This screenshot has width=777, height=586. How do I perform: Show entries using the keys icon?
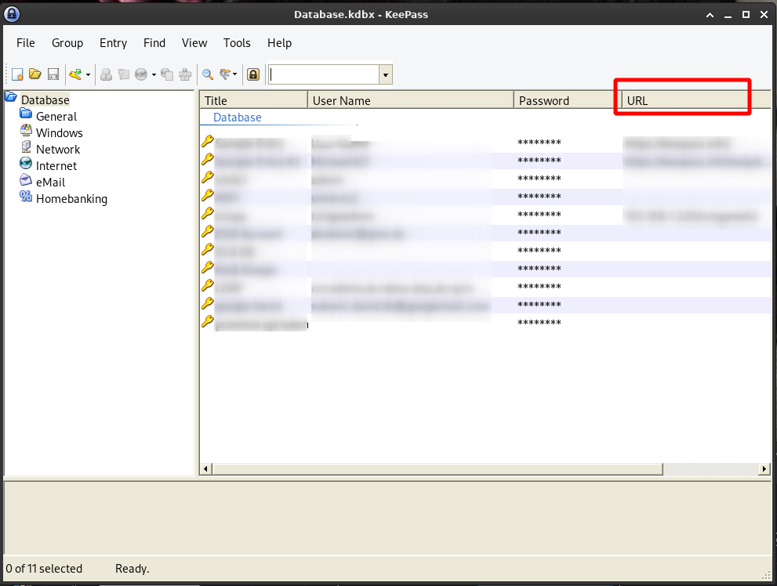coord(226,74)
